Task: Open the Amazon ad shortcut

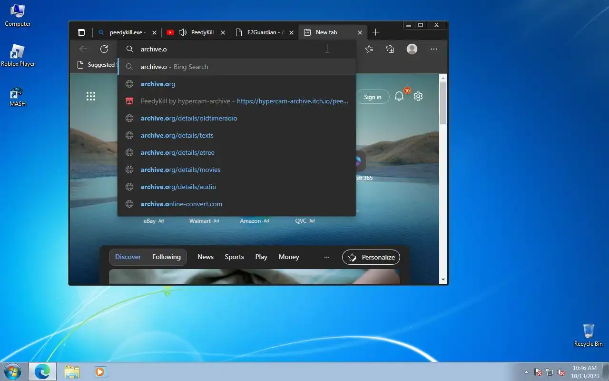Action: [255, 221]
